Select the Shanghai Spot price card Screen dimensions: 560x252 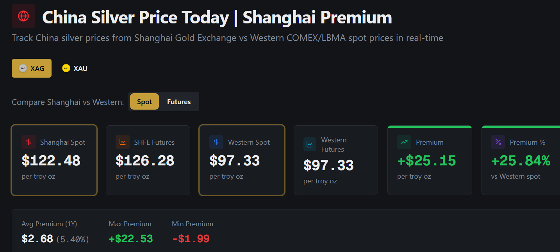click(x=54, y=160)
